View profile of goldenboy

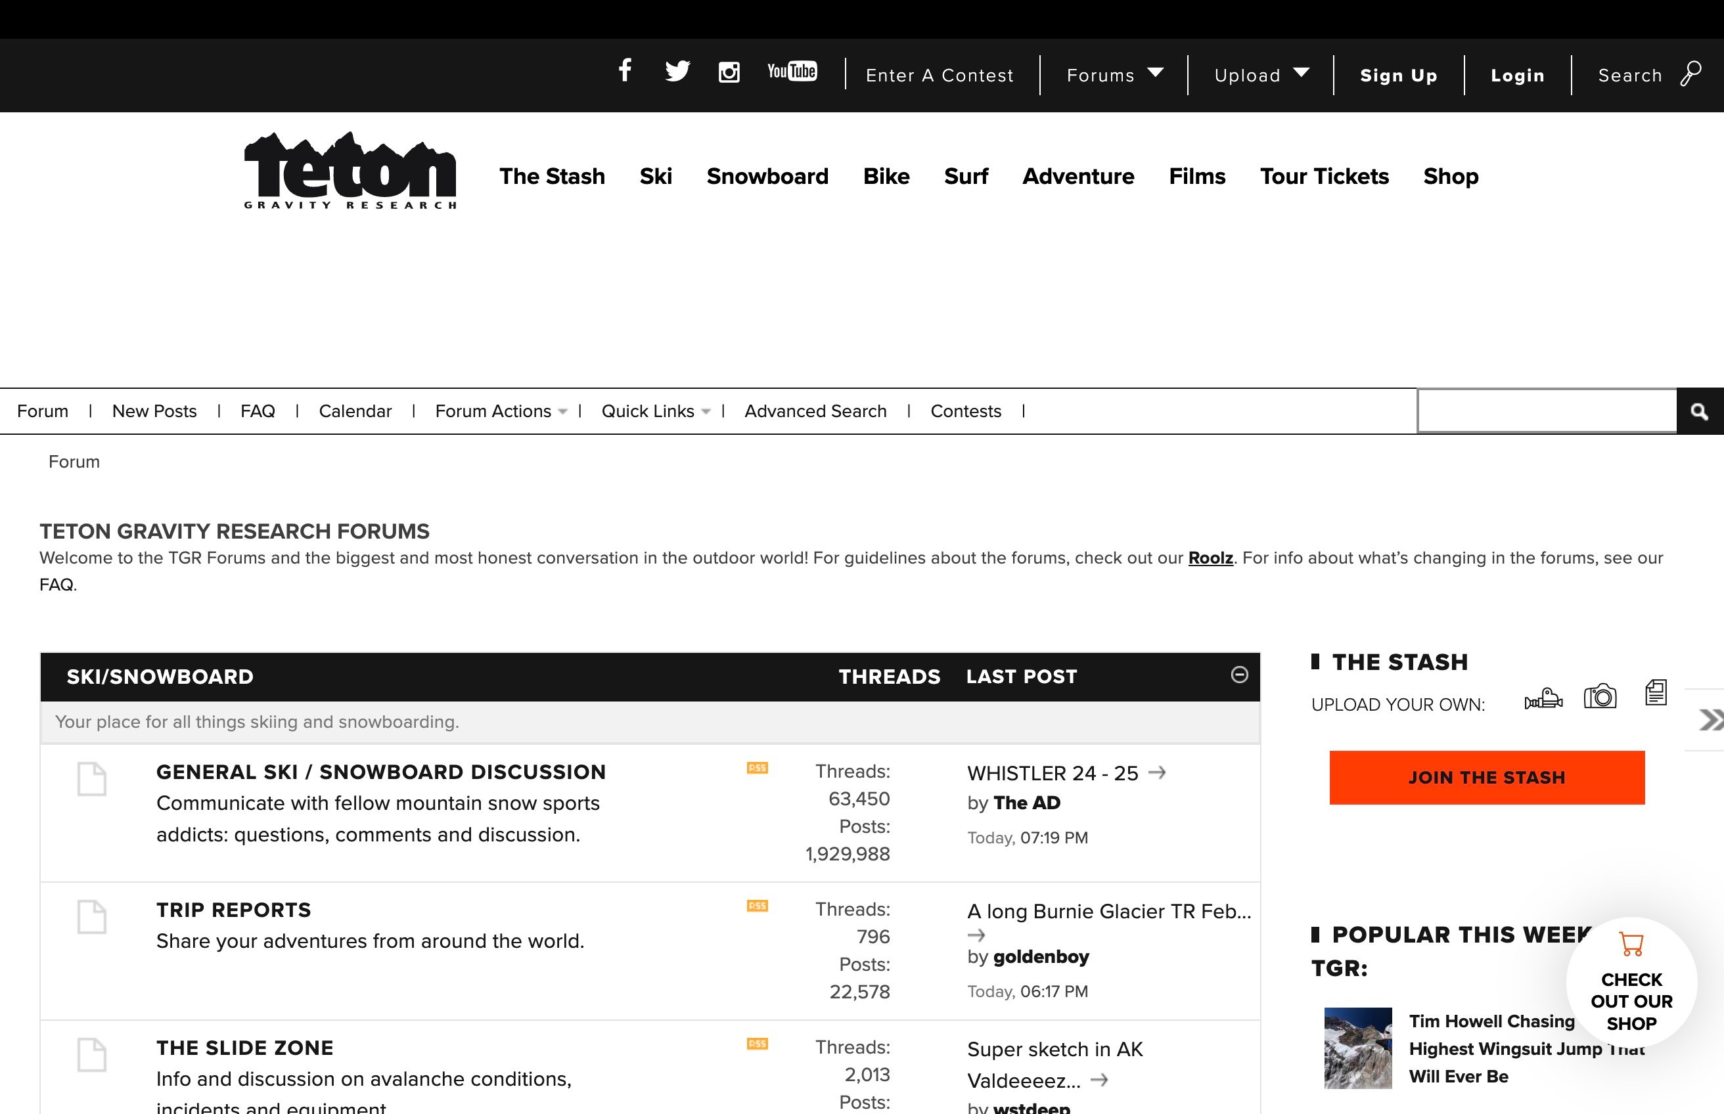click(x=1041, y=957)
